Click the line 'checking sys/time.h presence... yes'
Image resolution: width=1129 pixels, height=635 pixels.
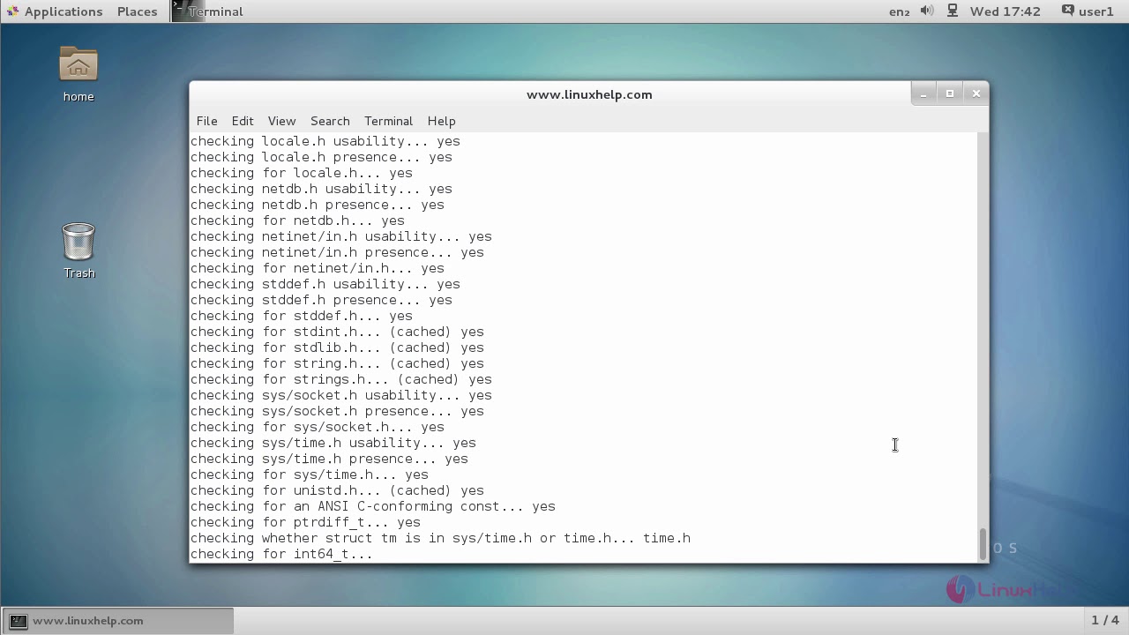(329, 459)
